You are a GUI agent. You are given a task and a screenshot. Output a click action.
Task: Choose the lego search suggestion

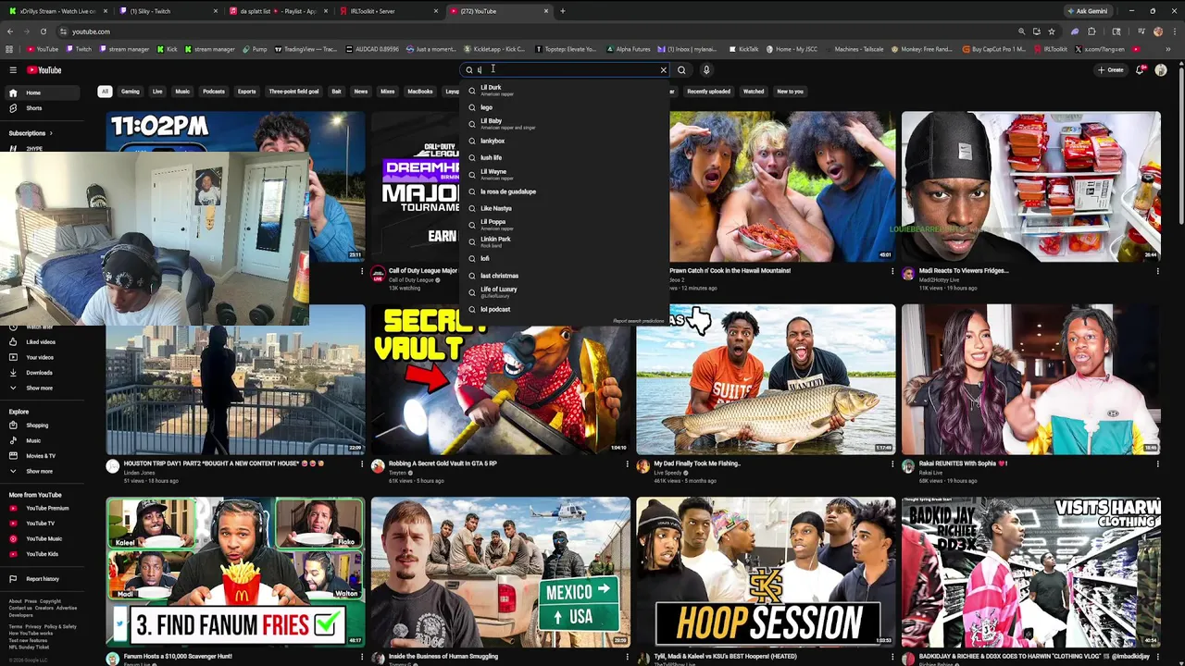click(x=563, y=107)
